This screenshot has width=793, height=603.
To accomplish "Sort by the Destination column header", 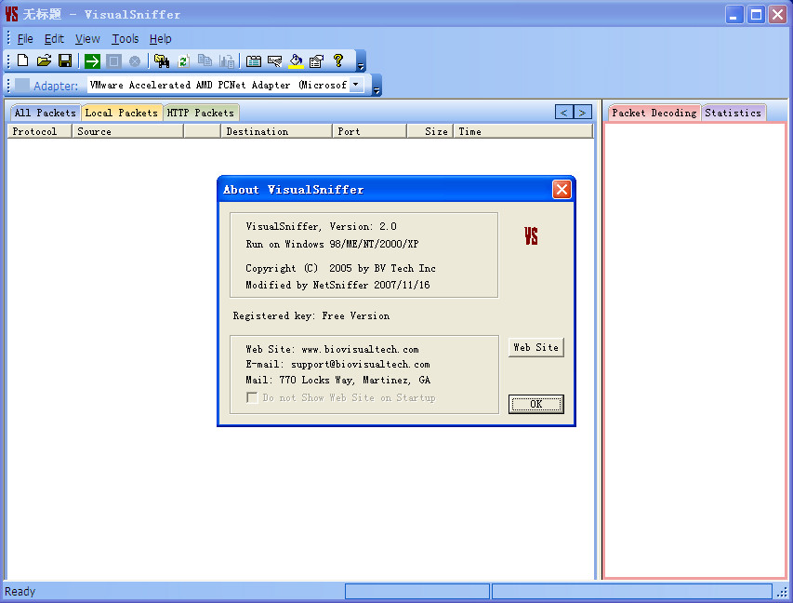I will tap(277, 131).
